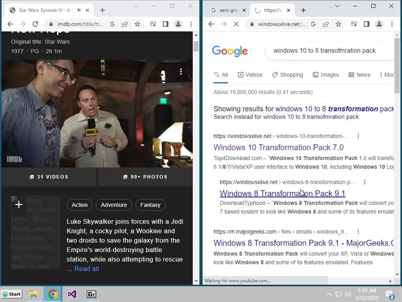
Task: Open File Explorer from taskbar
Action: 33,294
